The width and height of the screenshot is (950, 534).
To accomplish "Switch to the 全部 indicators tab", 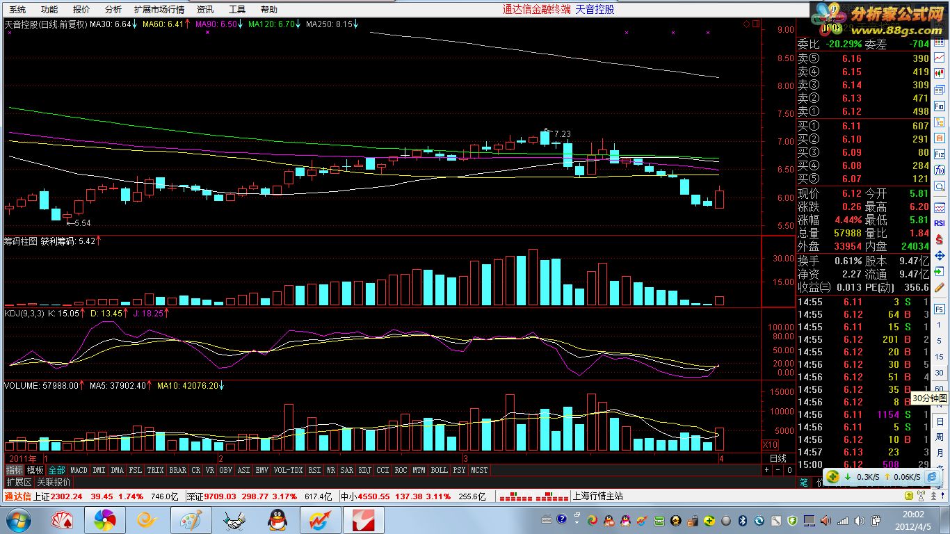I will pos(56,471).
